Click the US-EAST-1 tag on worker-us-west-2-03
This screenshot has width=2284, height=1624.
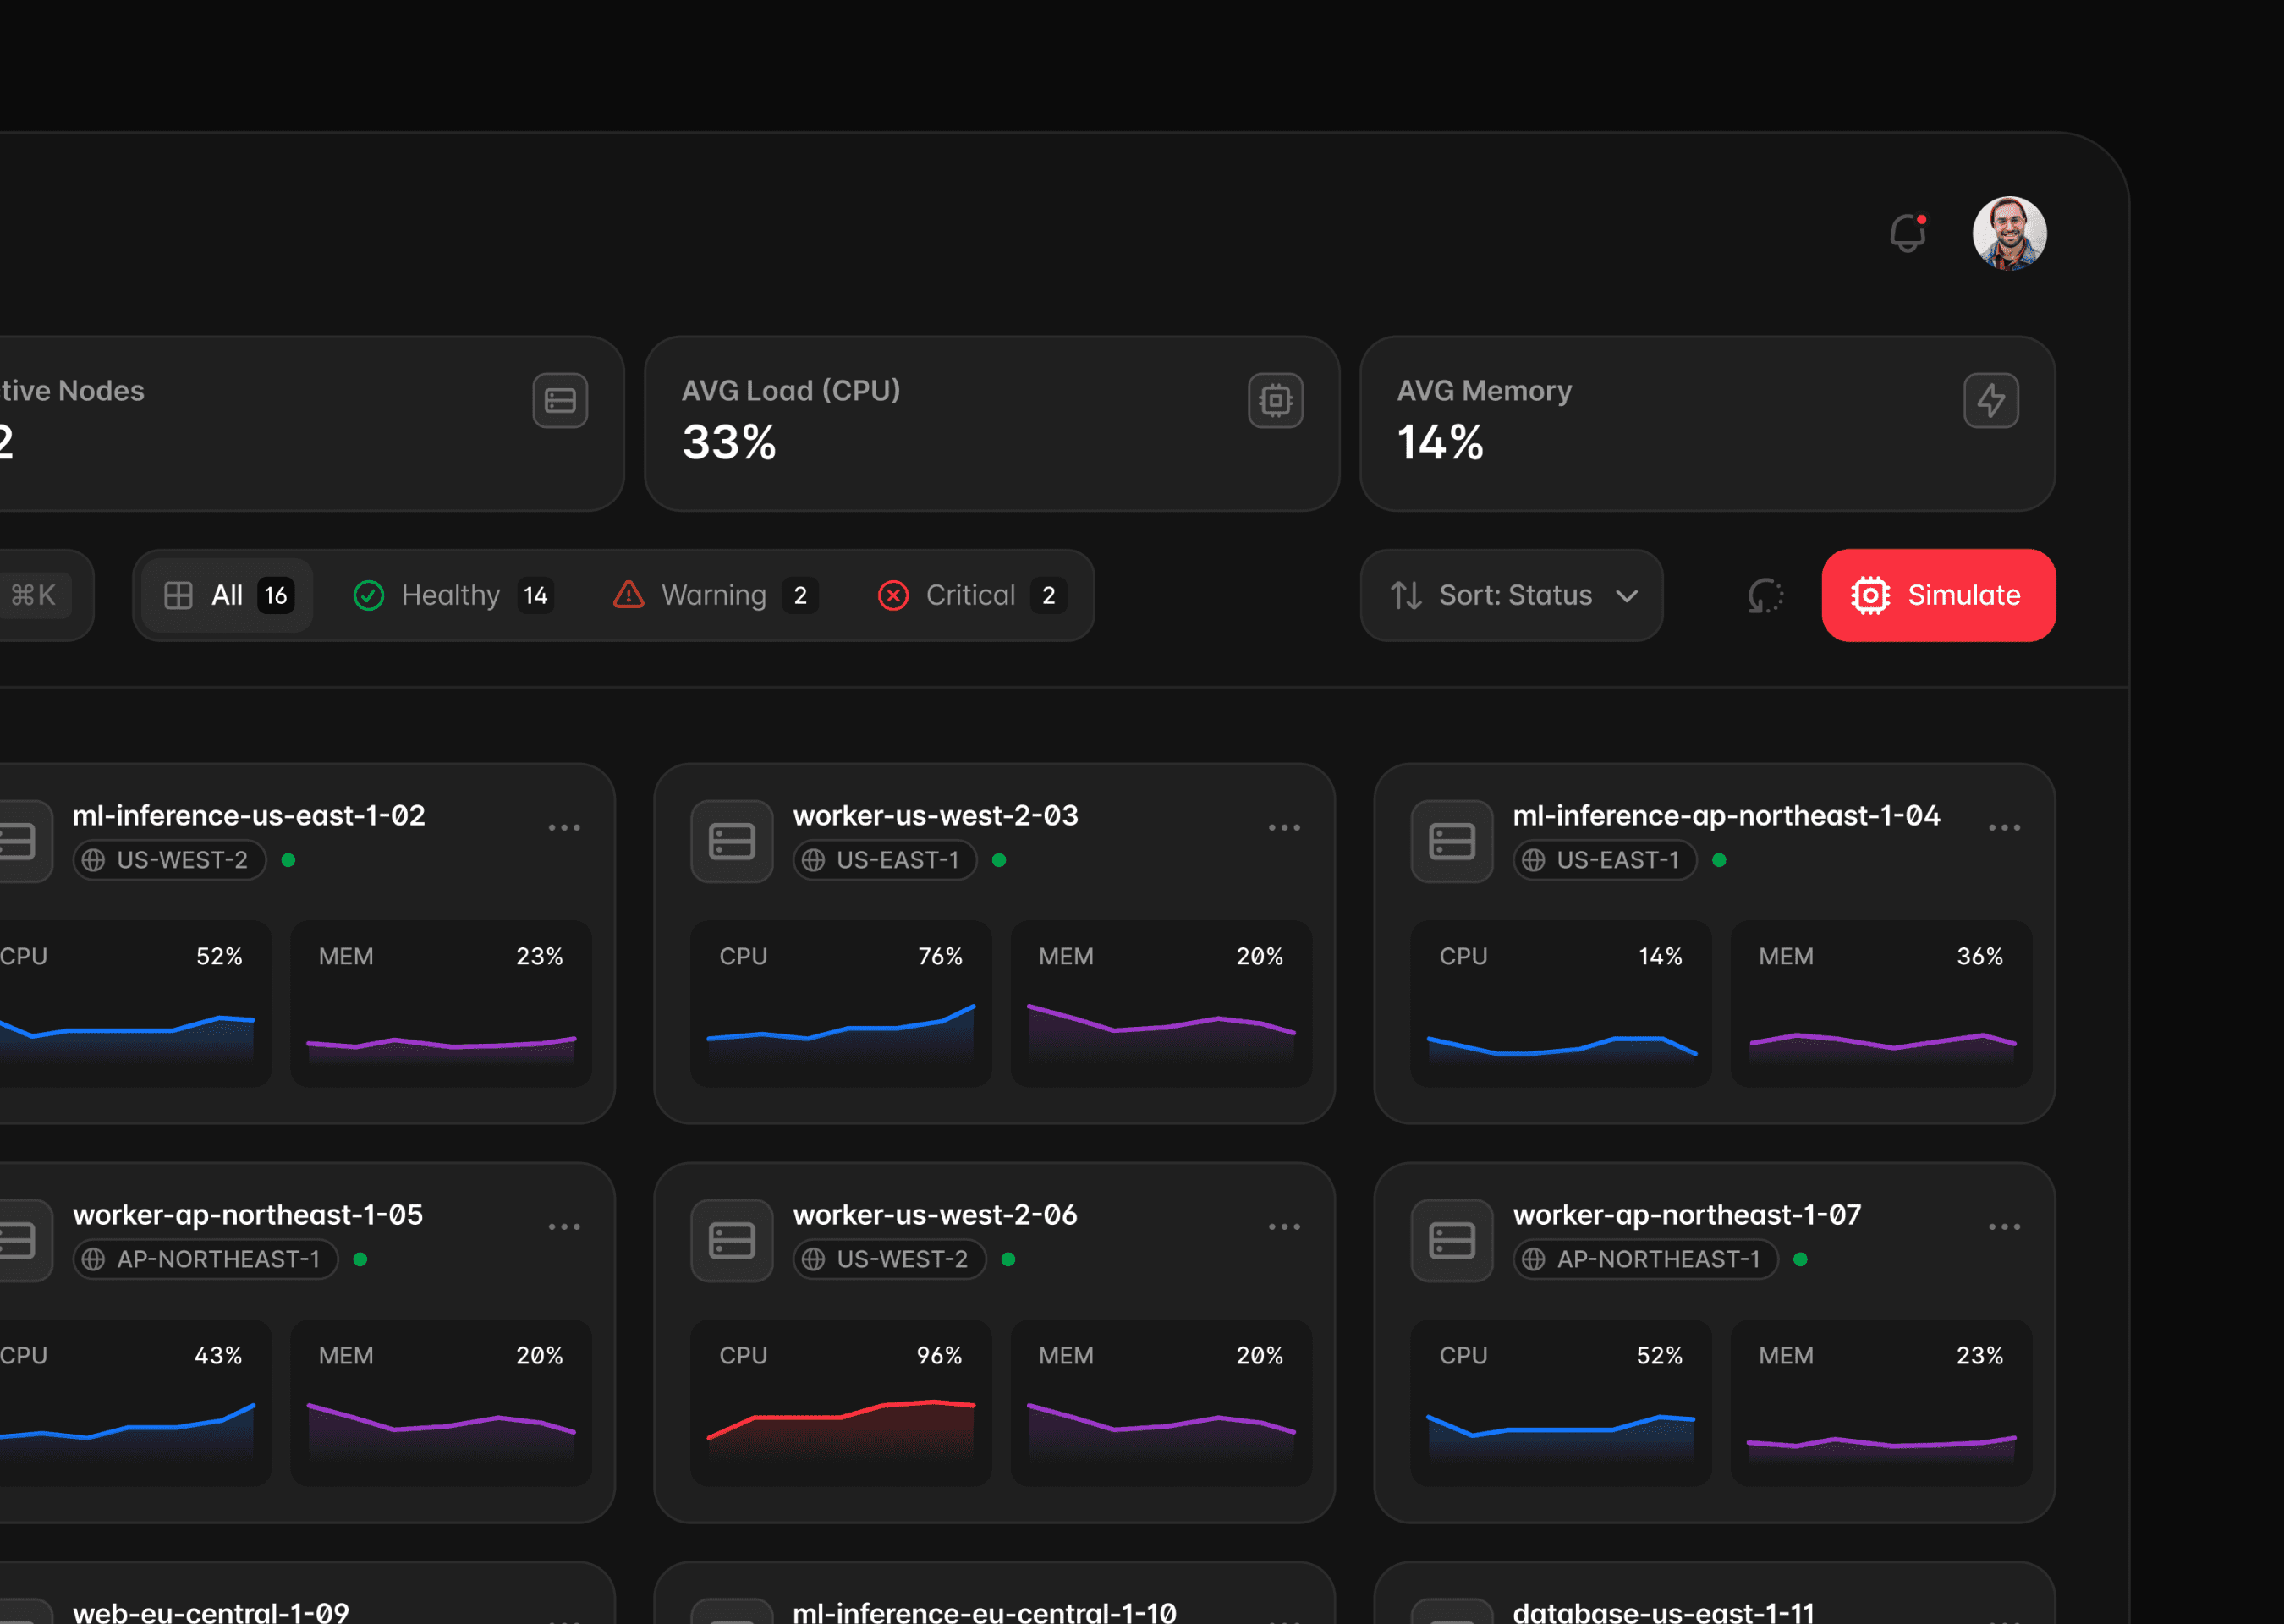(x=884, y=860)
